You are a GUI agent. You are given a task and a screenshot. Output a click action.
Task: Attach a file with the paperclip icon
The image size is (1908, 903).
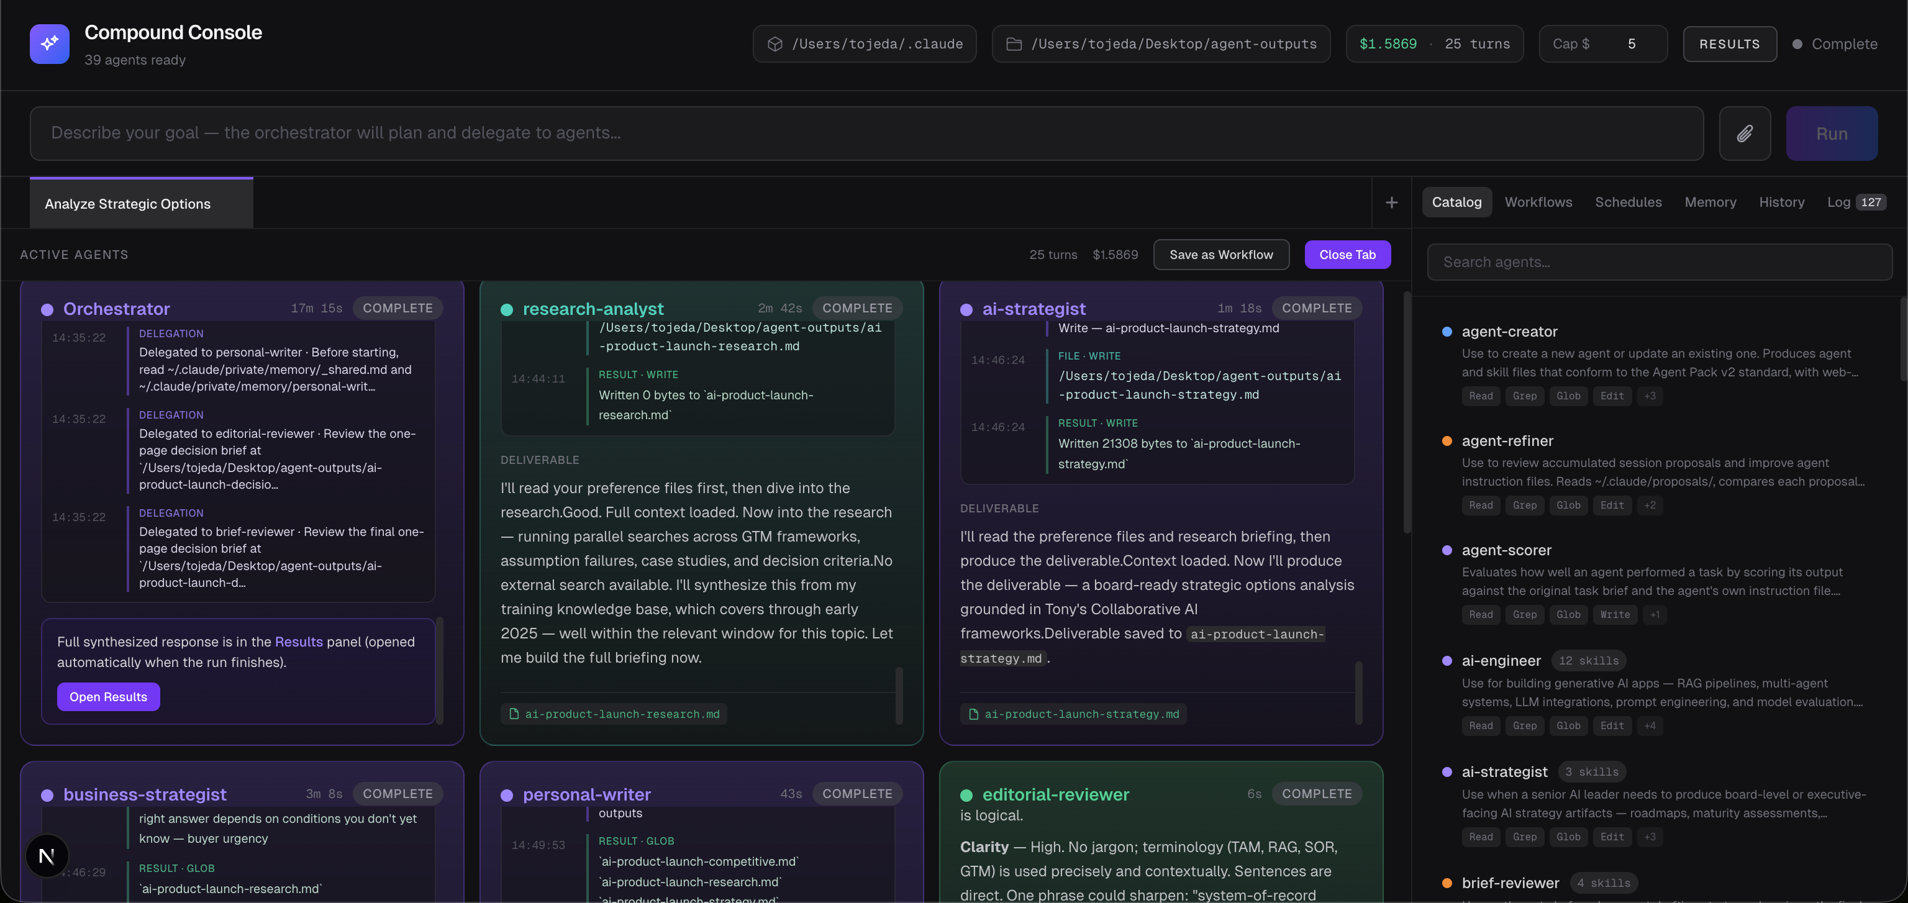click(1744, 134)
